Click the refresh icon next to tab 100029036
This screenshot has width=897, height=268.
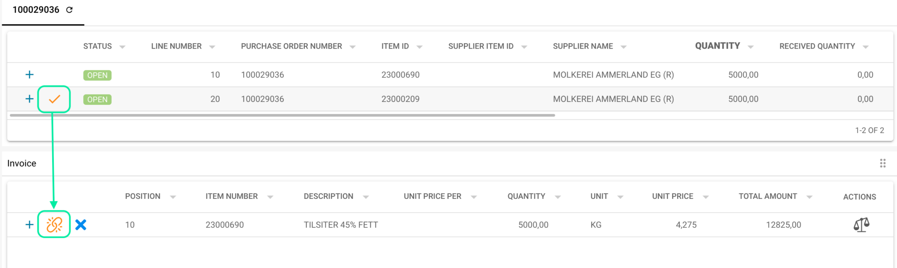[69, 9]
